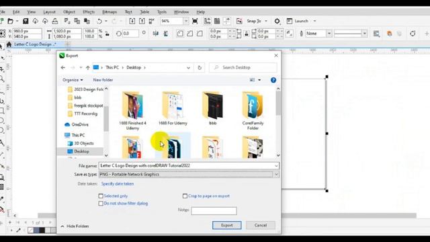
Task: Click the view layout icon in dialog
Action: point(252,80)
